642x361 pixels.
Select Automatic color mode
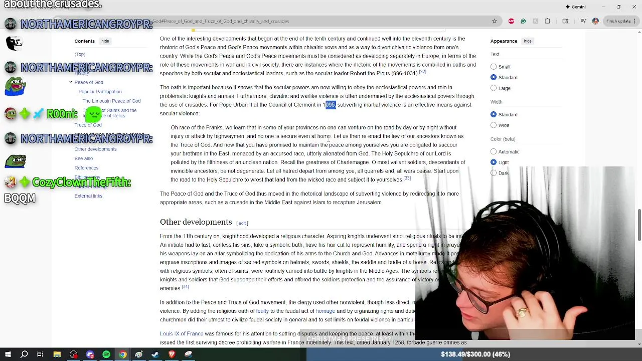pos(494,151)
